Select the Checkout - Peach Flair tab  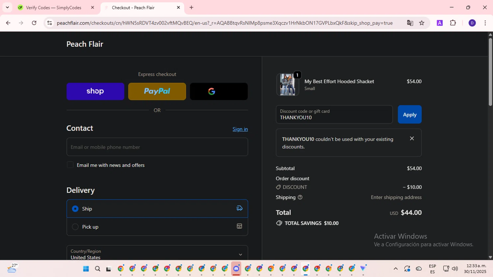133,8
